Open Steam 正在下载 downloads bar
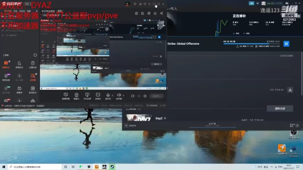 click(212, 125)
